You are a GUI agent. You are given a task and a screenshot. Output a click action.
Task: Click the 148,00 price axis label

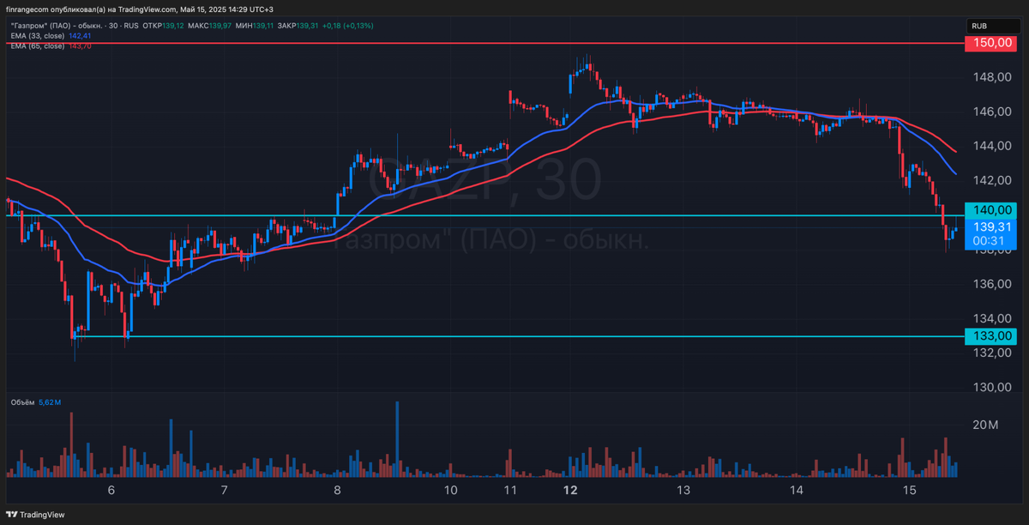tap(993, 77)
